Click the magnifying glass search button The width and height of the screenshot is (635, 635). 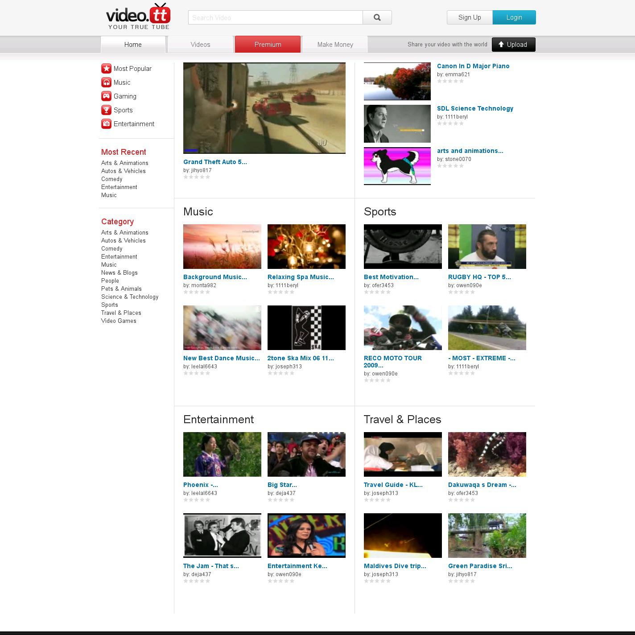click(377, 17)
